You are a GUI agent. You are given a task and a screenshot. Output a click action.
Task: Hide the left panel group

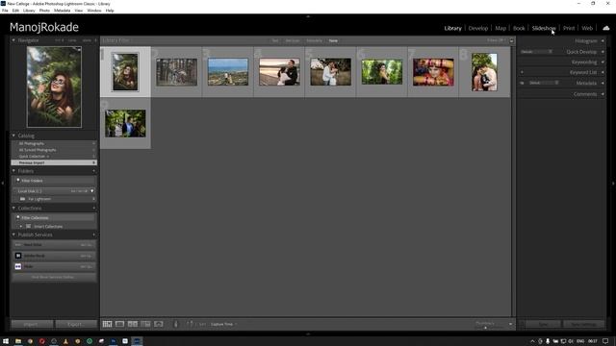tap(3, 184)
